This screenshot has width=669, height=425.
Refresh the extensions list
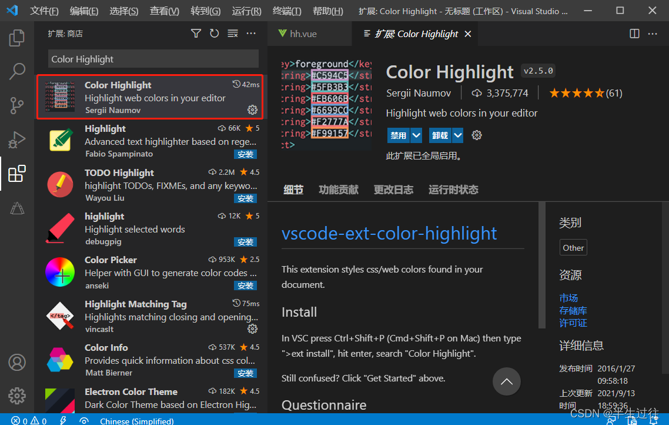[214, 34]
